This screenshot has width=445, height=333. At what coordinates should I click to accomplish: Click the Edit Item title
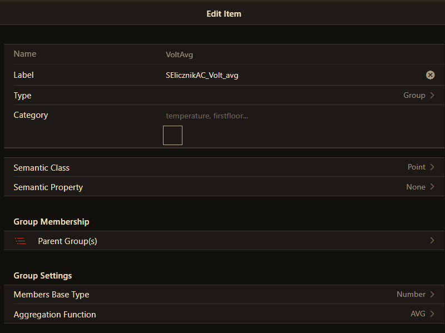(224, 13)
